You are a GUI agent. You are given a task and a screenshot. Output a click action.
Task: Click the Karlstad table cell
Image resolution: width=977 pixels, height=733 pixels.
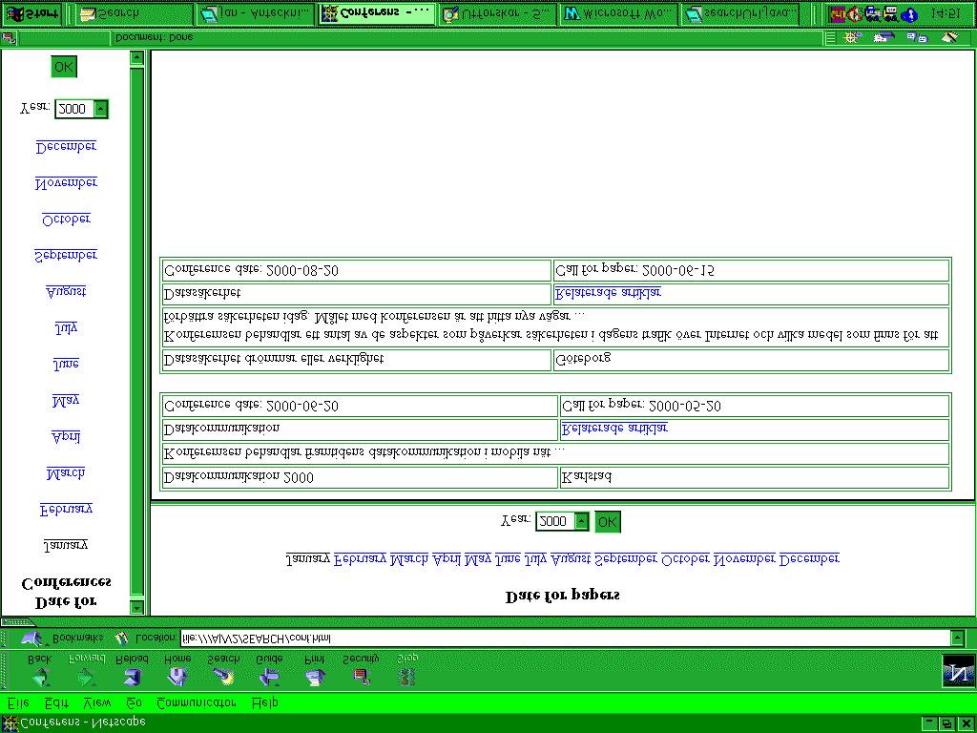(754, 477)
